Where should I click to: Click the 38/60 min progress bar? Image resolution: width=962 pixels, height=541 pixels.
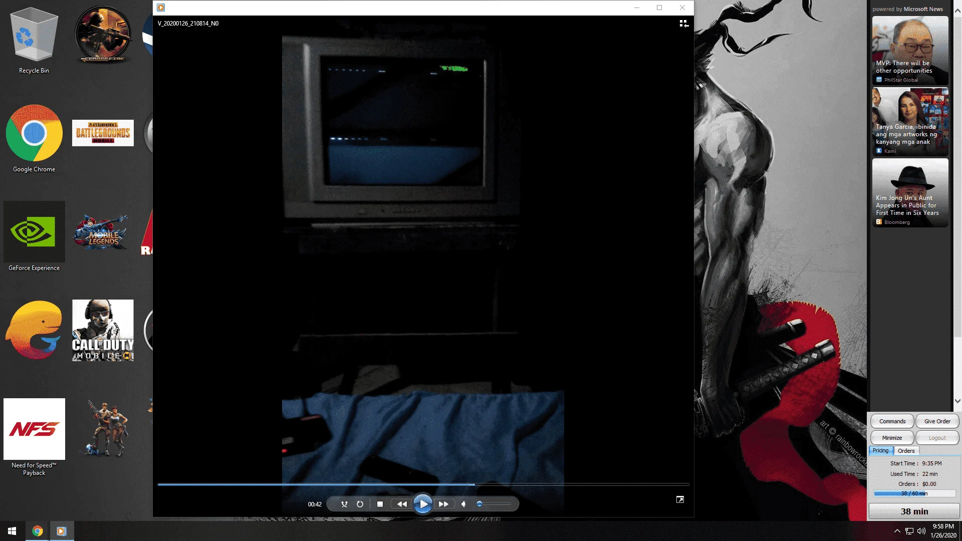(x=914, y=493)
